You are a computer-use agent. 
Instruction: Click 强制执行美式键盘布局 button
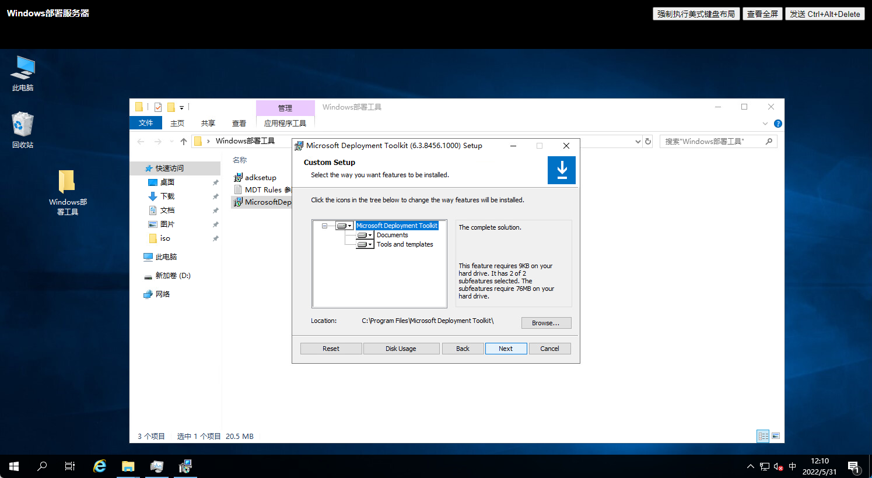pyautogui.click(x=696, y=14)
